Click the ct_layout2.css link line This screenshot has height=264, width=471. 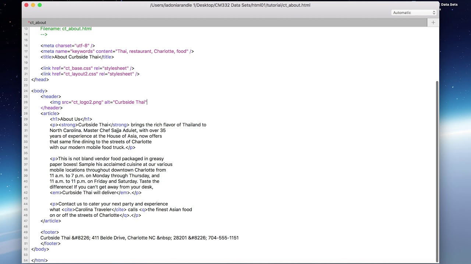[90, 74]
